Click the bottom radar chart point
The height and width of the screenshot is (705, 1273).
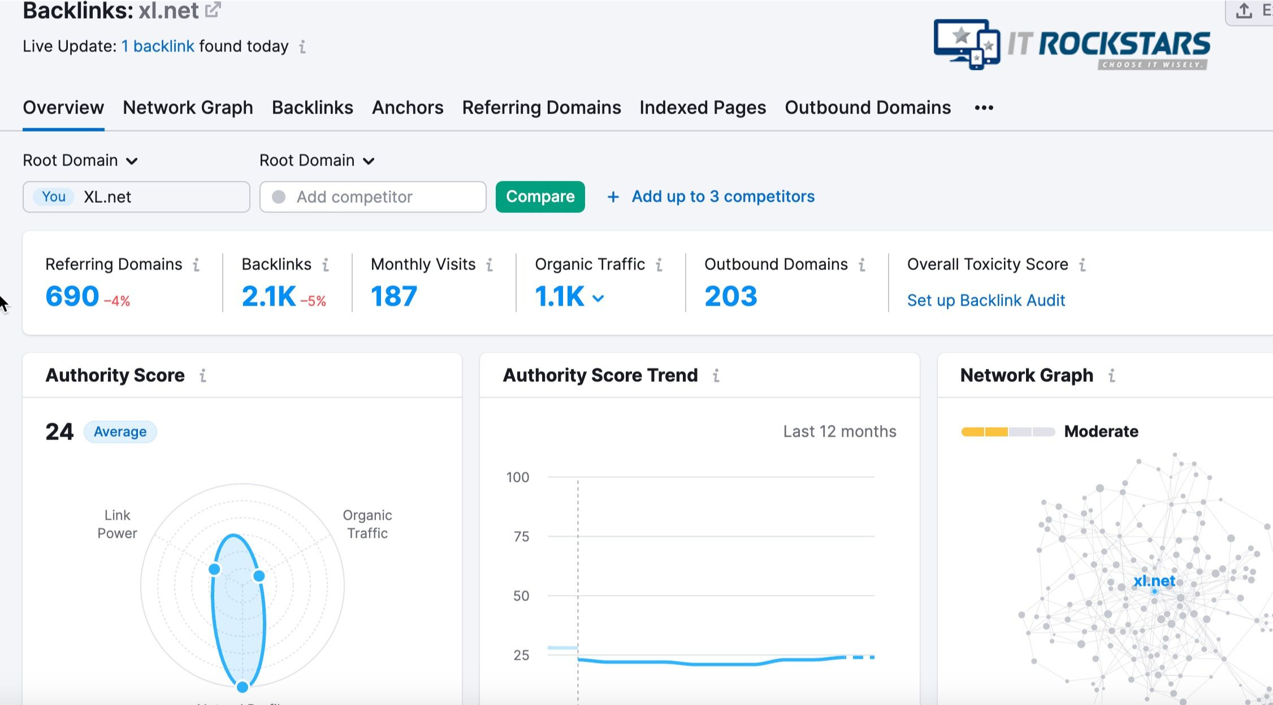(243, 687)
